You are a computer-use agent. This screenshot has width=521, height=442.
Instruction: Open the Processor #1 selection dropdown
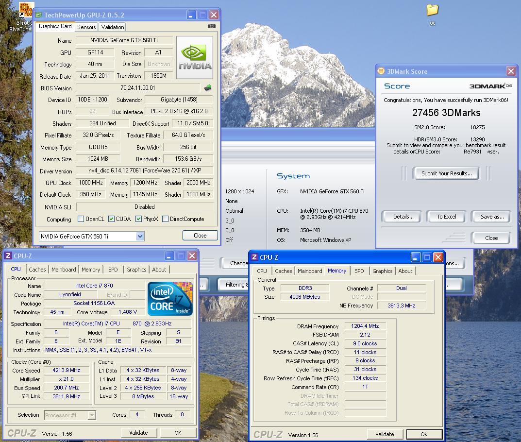(92, 415)
